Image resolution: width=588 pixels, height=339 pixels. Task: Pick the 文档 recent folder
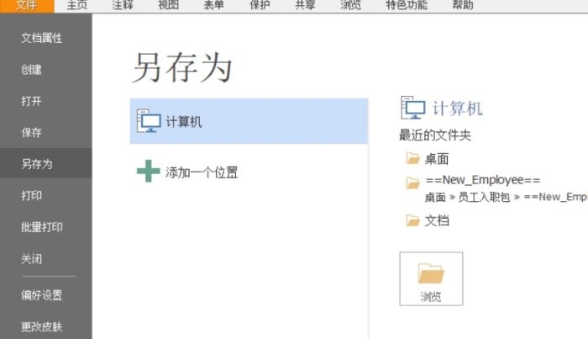(x=437, y=220)
